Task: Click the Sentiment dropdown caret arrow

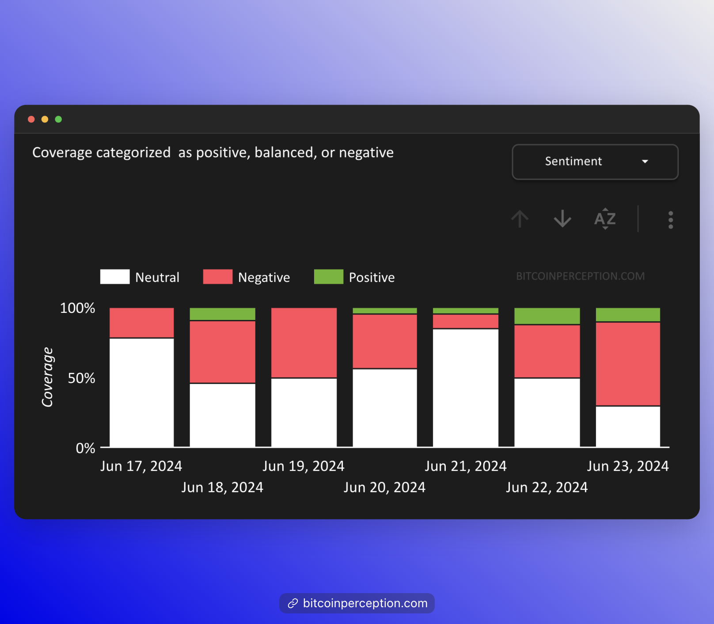Action: point(645,162)
